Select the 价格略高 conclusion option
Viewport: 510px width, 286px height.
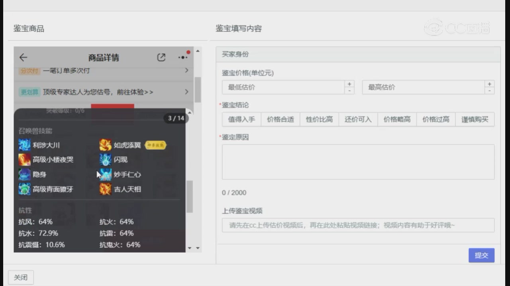397,119
